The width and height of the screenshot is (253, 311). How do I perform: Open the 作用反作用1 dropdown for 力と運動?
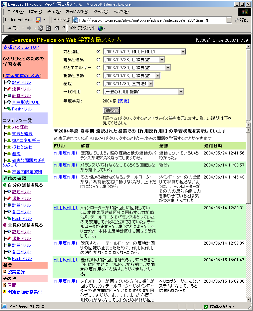tap(144, 52)
